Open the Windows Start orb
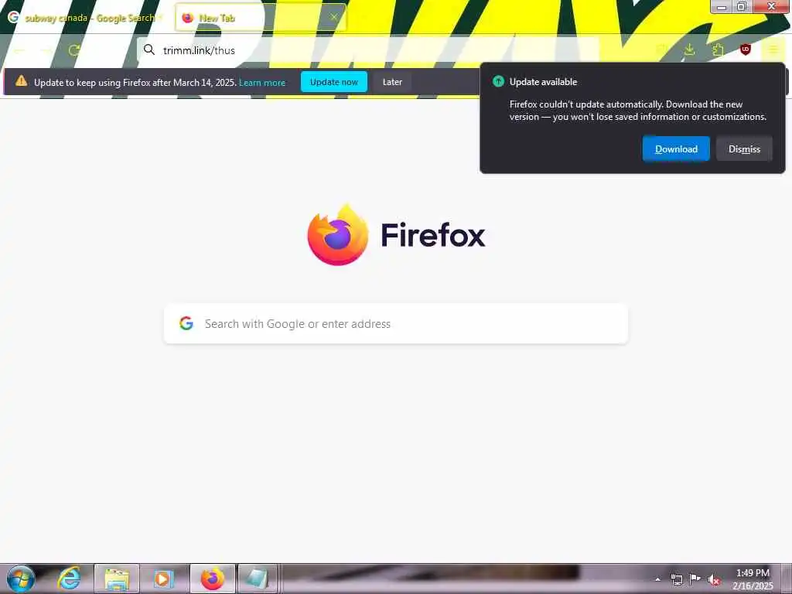This screenshot has height=594, width=792. 21,579
